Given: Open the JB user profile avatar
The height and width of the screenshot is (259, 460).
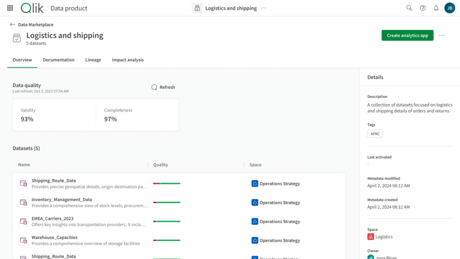Looking at the screenshot, I should (449, 8).
